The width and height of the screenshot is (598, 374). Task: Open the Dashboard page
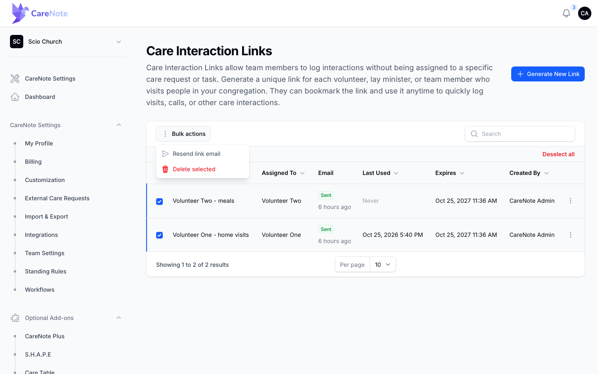click(x=40, y=97)
